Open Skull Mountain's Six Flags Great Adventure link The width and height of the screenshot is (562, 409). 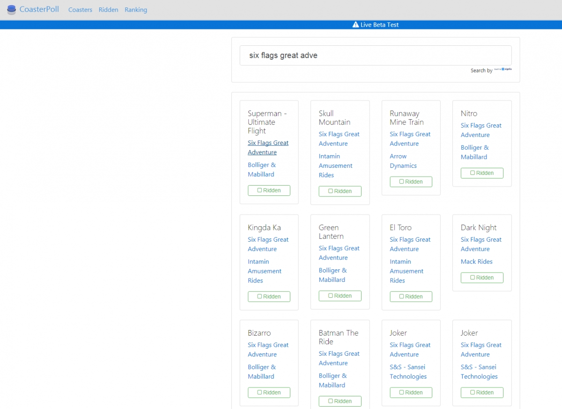pos(339,139)
